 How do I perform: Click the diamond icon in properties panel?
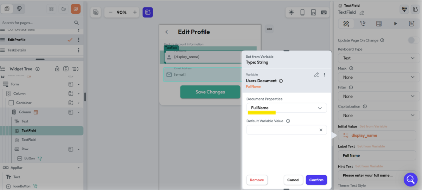[404, 9]
